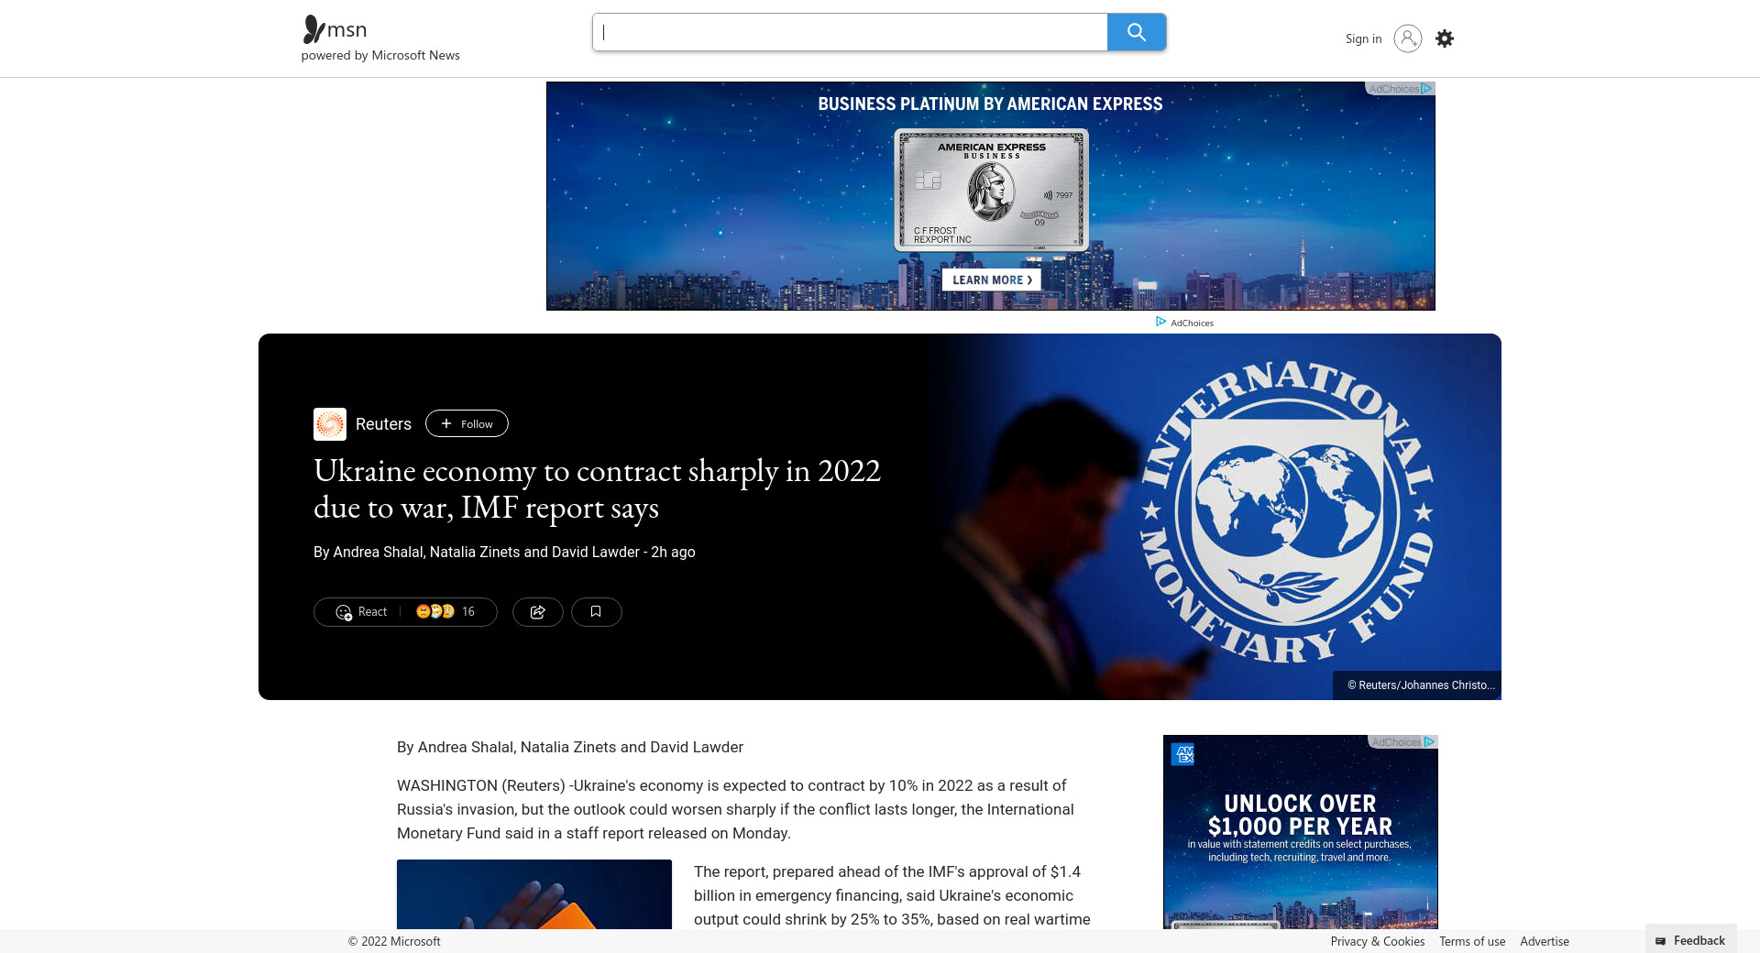The image size is (1760, 953).
Task: Open the Terms of use link
Action: [x=1472, y=941]
